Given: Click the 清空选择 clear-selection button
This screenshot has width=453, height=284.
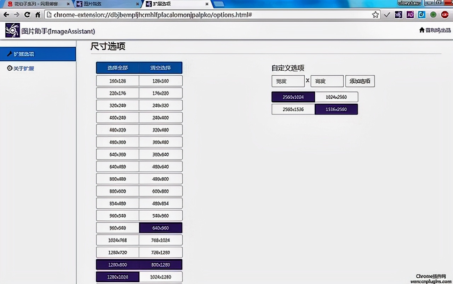Looking at the screenshot, I should 161,67.
